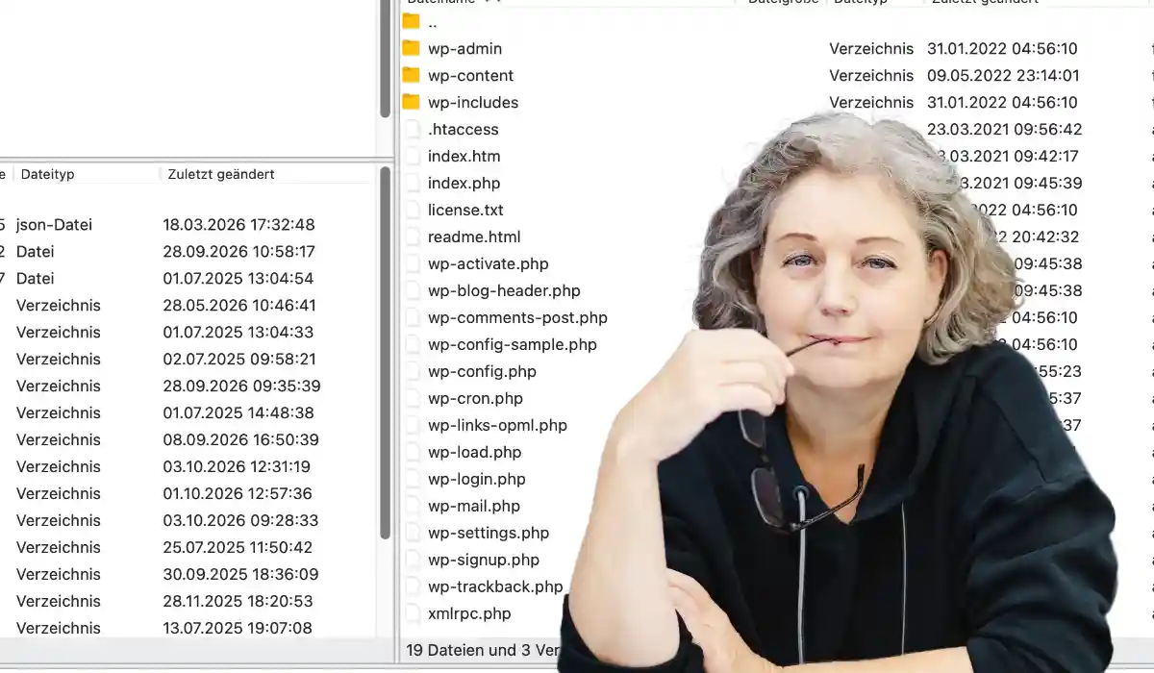Select the wp-mail.php file
This screenshot has width=1154, height=673.
coord(474,506)
